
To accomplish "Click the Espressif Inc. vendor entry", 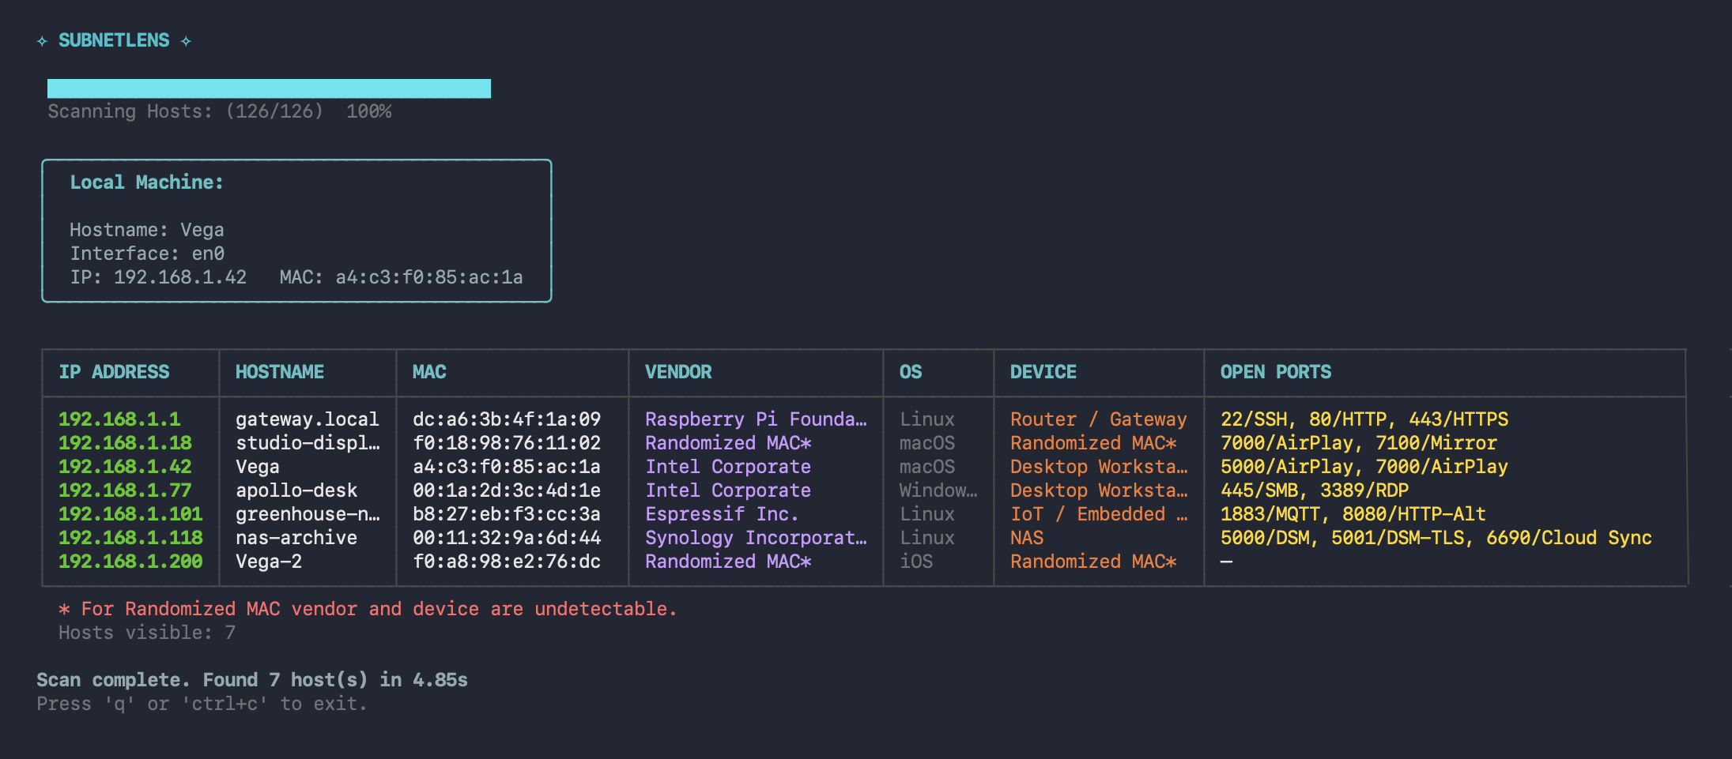I will 722,514.
